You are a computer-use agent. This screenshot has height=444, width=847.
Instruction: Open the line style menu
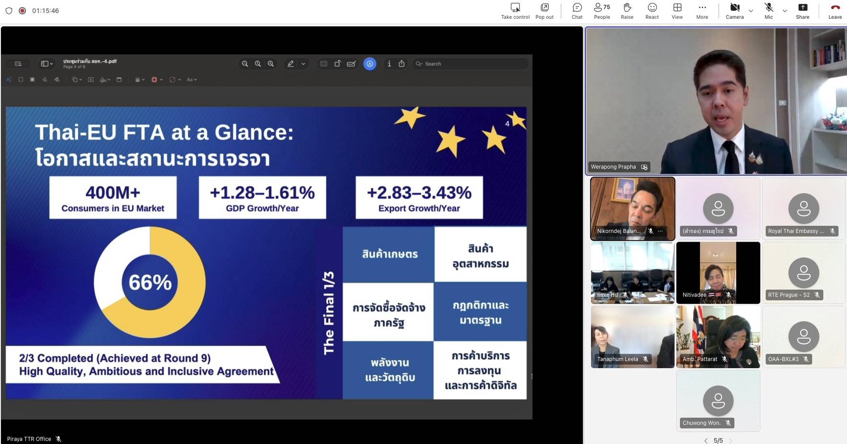(x=140, y=80)
